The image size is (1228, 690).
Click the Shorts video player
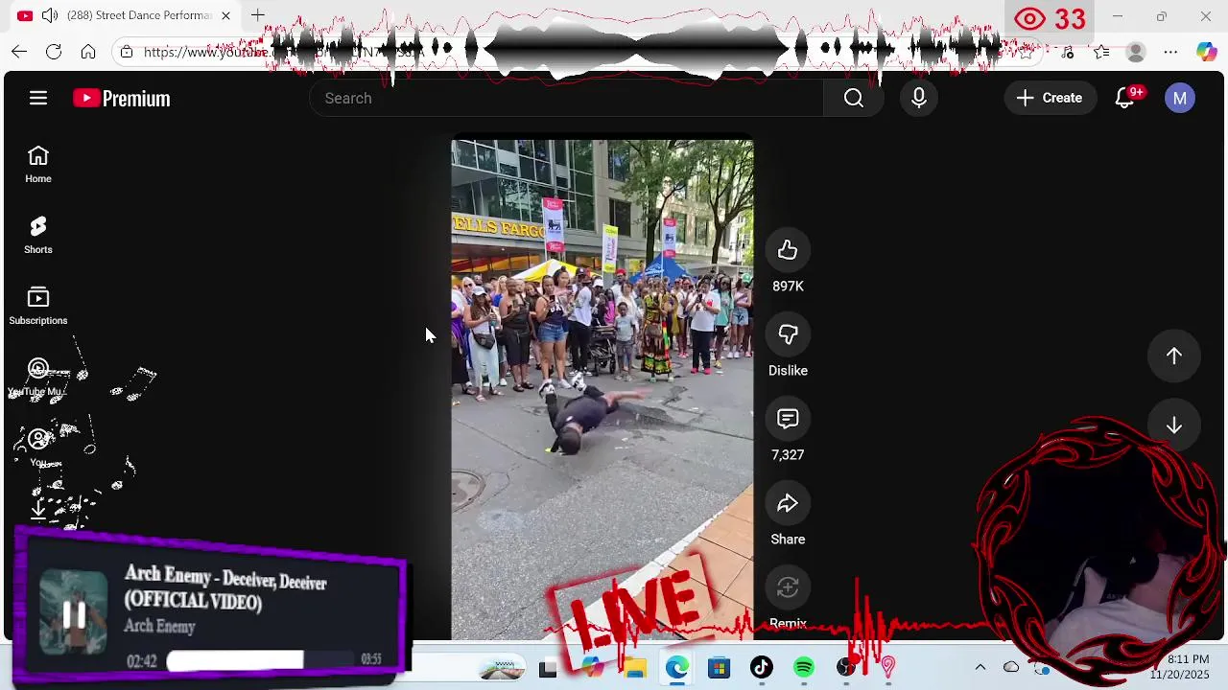point(602,389)
